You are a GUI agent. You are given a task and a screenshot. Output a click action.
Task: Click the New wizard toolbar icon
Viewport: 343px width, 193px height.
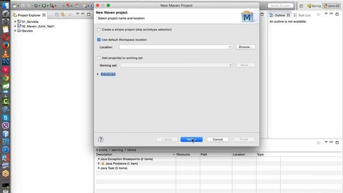tap(15, 6)
